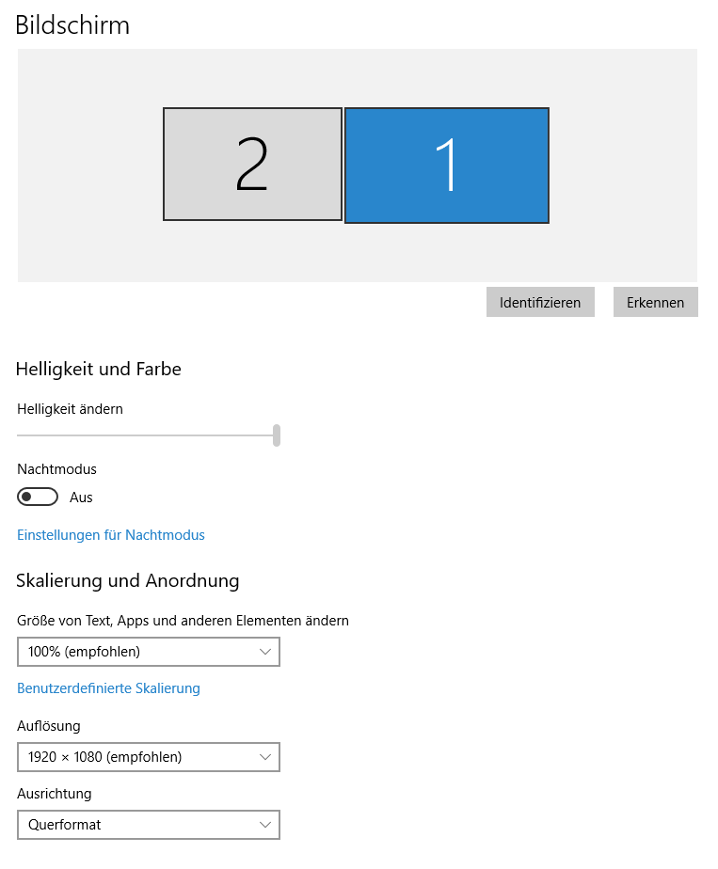Screen dimensions: 718x869
Task: Click the Identifizieren button
Action: point(540,302)
